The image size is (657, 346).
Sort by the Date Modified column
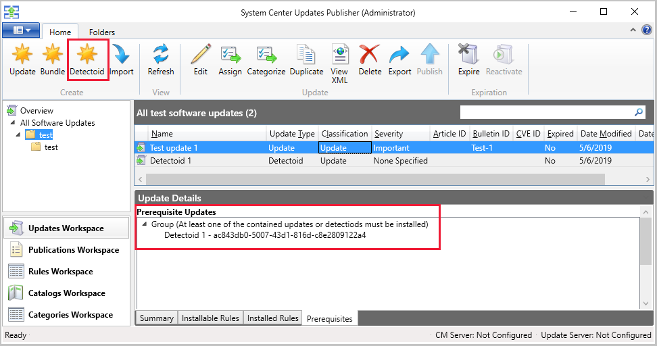(606, 134)
